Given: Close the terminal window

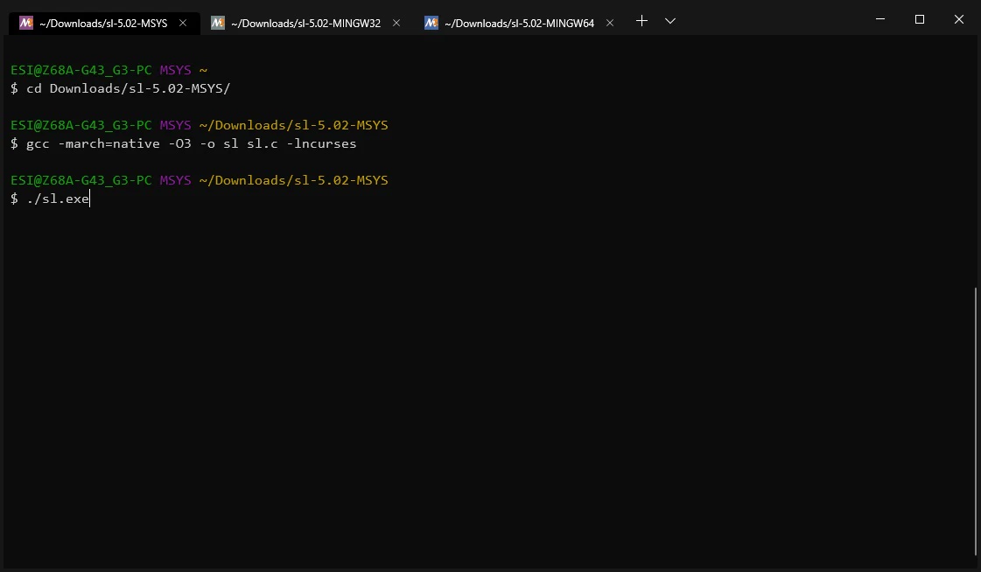Looking at the screenshot, I should pyautogui.click(x=958, y=19).
